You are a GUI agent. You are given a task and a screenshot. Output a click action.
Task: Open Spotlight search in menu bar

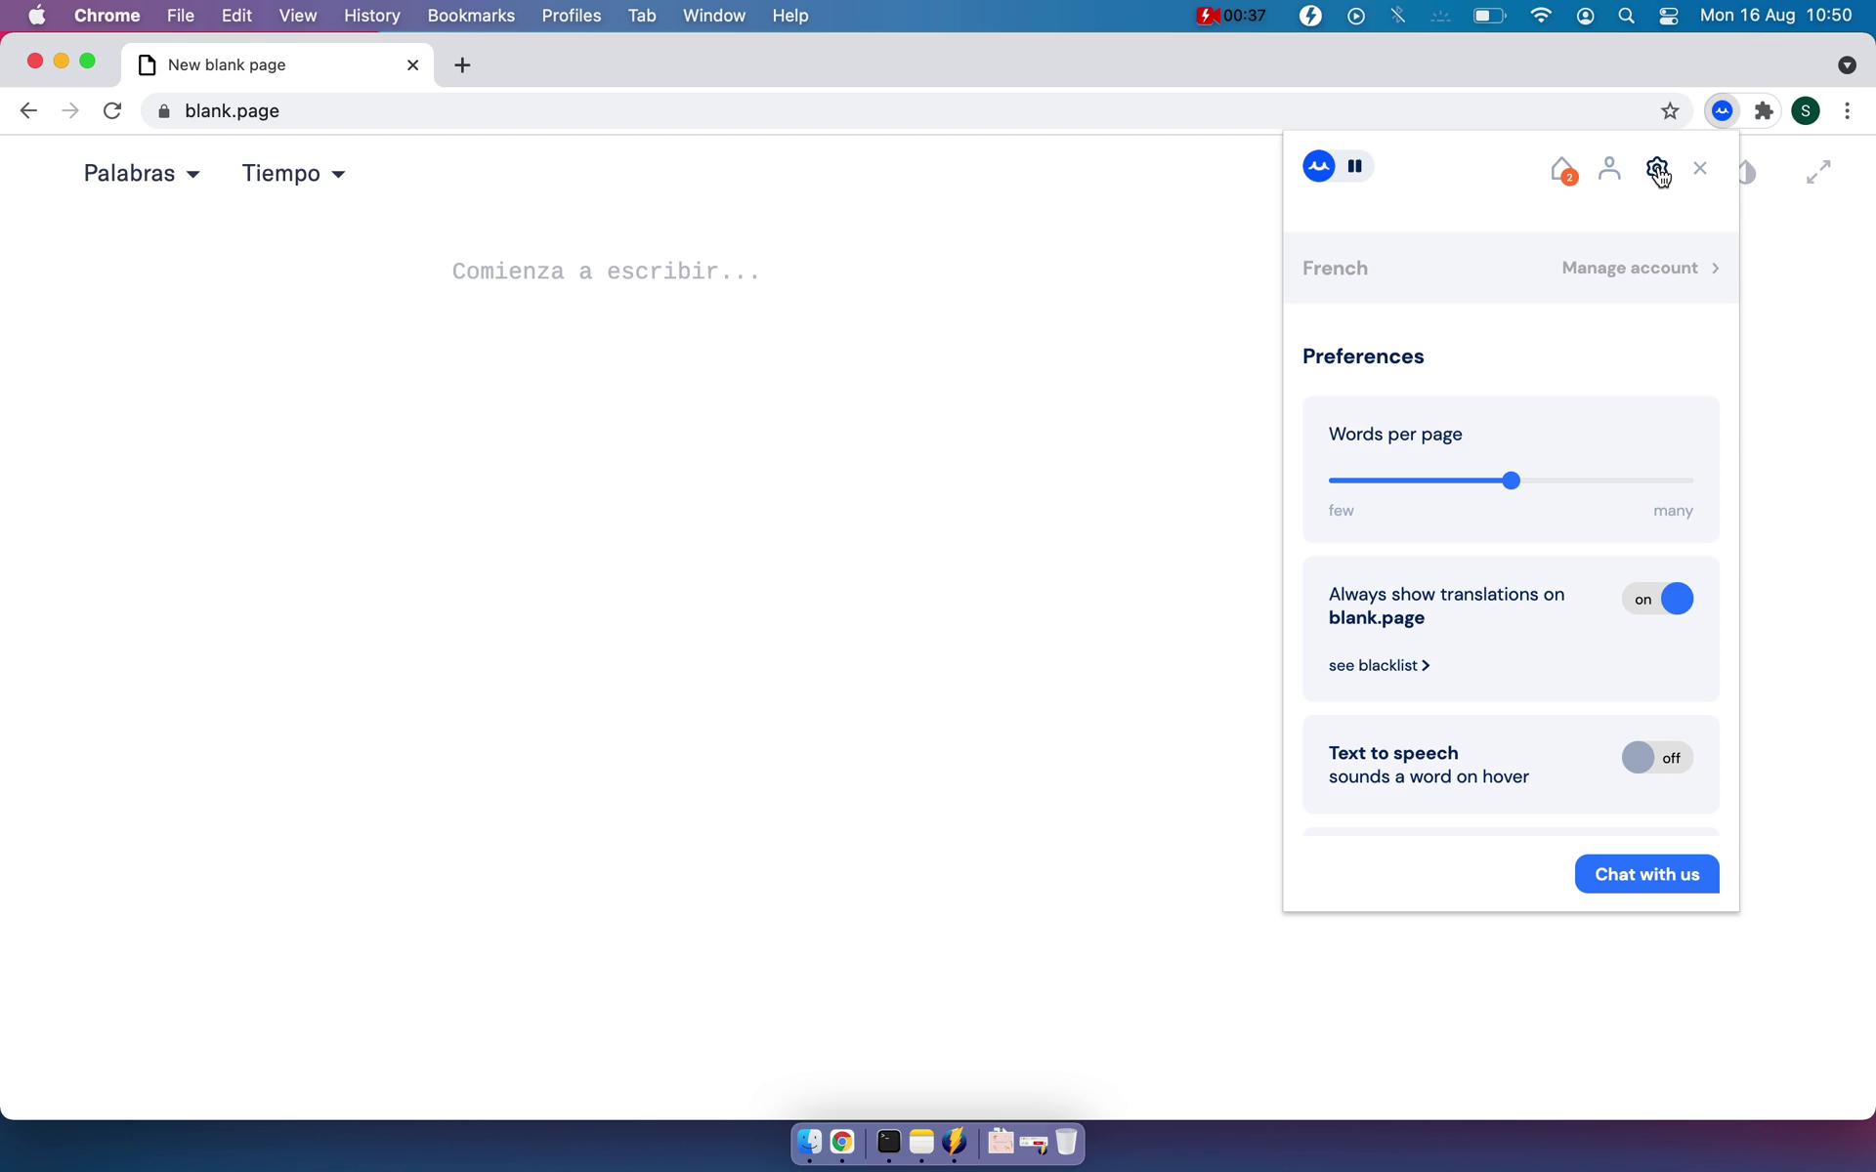pos(1626,16)
